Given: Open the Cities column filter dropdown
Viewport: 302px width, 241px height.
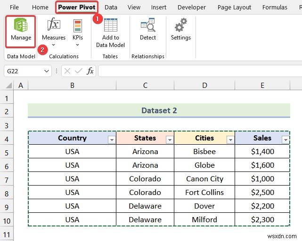Looking at the screenshot, I should click(230, 140).
